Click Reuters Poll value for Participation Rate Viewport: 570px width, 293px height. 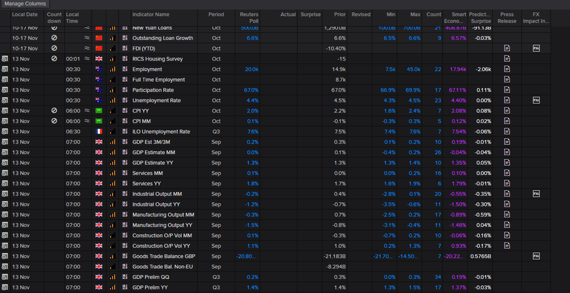coord(252,90)
